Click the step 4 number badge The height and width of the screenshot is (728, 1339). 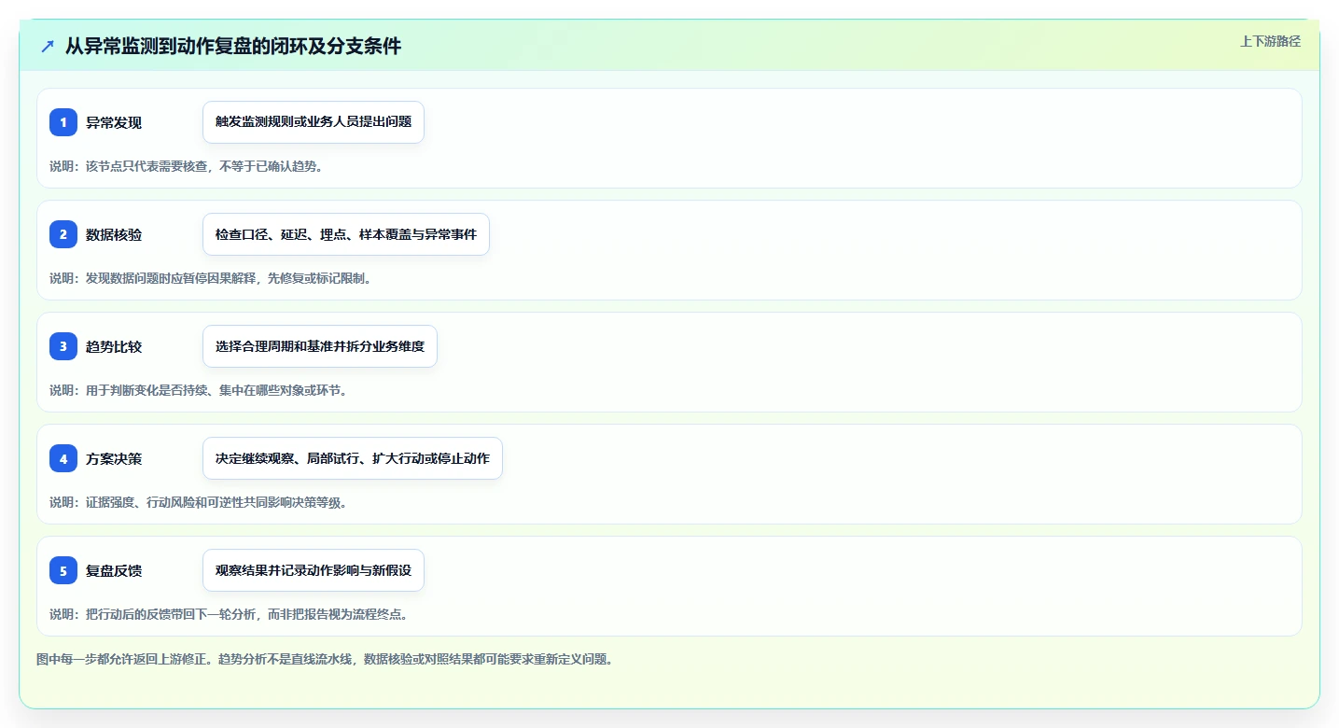(x=63, y=458)
